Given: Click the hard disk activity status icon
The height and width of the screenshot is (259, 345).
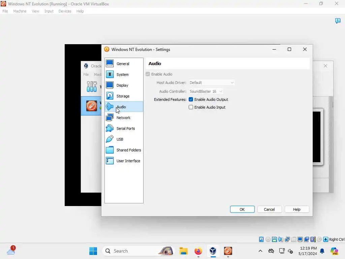Looking at the screenshot, I should click(x=261, y=239).
